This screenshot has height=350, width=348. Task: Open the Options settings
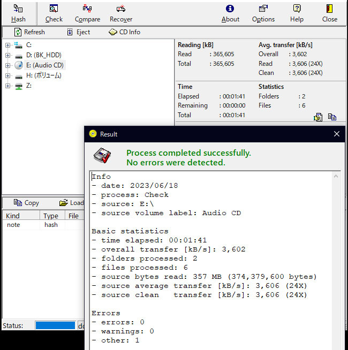pos(263,9)
